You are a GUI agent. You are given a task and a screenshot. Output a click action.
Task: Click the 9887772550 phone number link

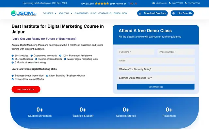(x=178, y=3)
